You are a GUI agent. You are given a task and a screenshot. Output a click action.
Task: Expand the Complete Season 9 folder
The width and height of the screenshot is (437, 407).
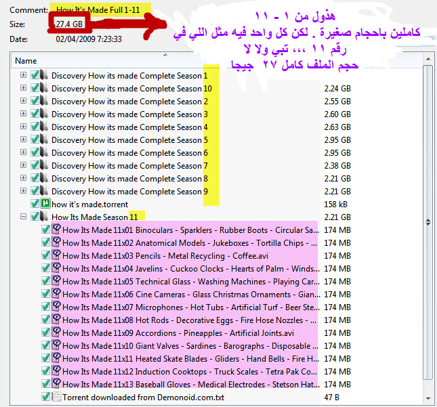click(24, 190)
